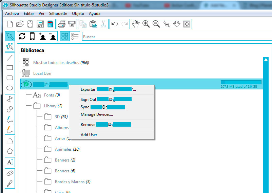This screenshot has height=193, width=272.
Task: Choose Remove account in context menu
Action: coord(112,124)
